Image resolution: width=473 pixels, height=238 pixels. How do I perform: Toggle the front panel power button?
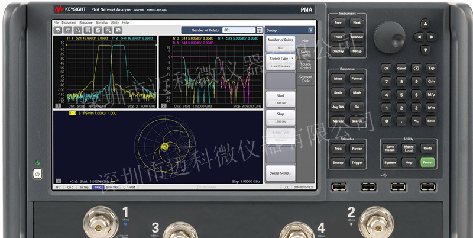point(37,173)
